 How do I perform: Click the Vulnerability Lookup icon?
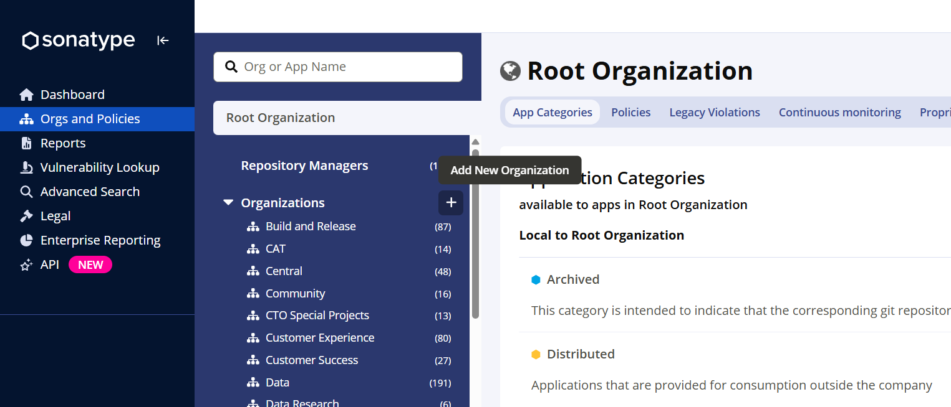pos(26,167)
